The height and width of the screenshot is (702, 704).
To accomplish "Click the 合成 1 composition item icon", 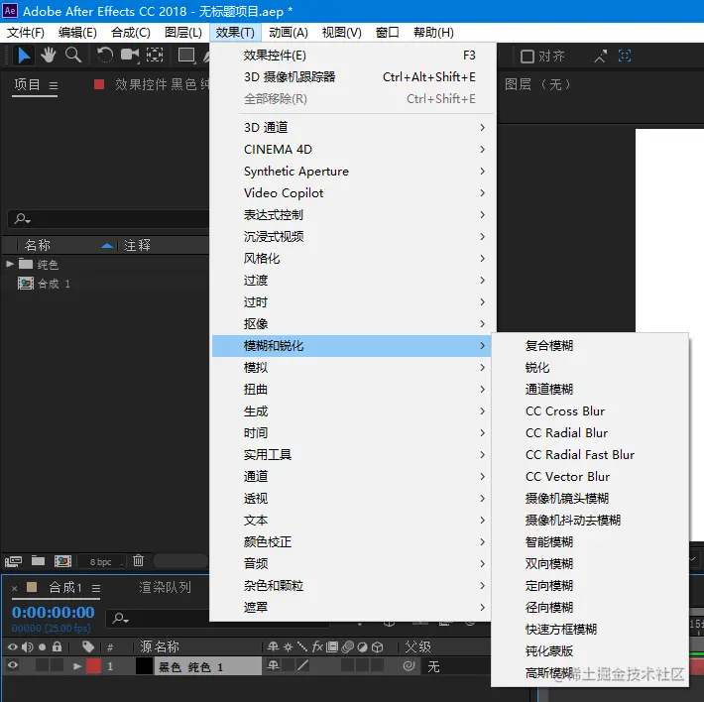I will [26, 284].
